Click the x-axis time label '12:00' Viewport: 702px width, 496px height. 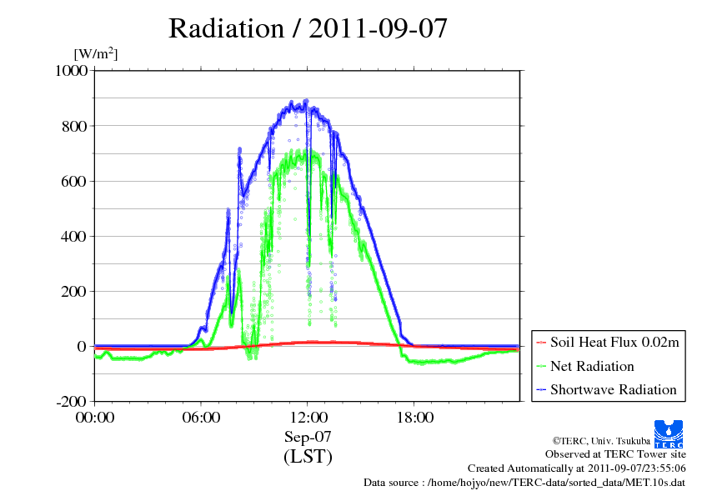tap(308, 418)
